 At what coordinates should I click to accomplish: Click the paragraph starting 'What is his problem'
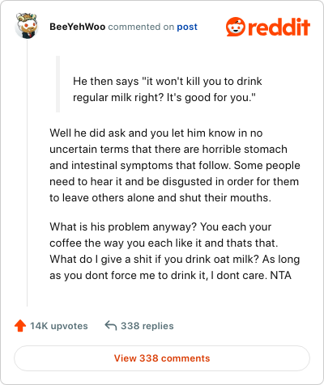(175, 251)
